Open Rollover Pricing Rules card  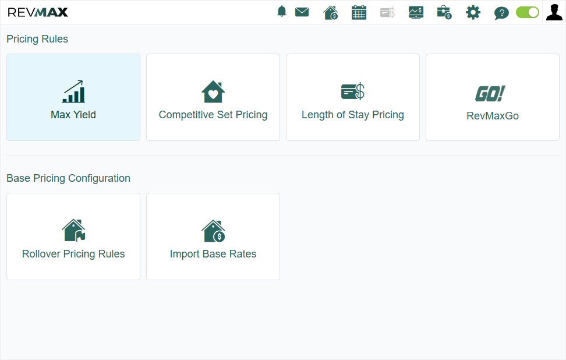coord(73,237)
